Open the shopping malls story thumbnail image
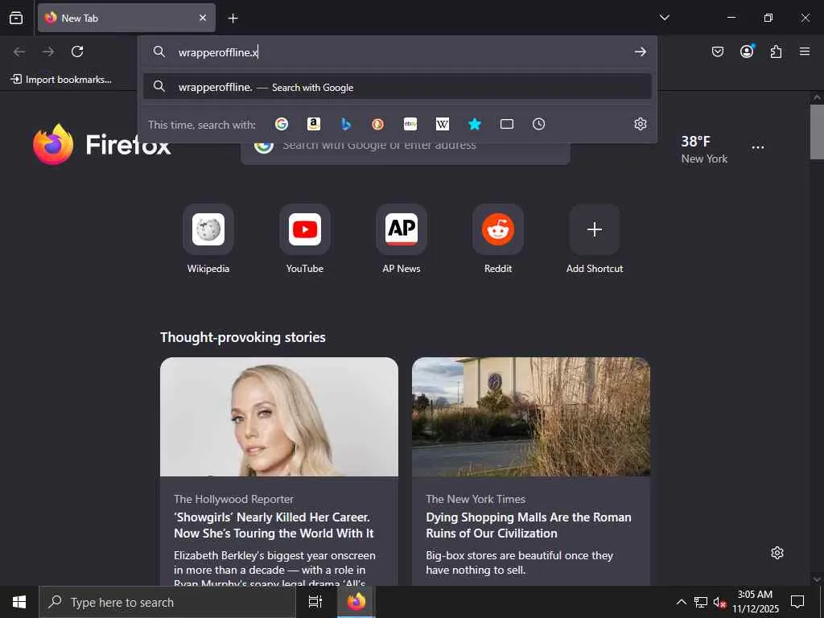824x618 pixels. coord(531,417)
